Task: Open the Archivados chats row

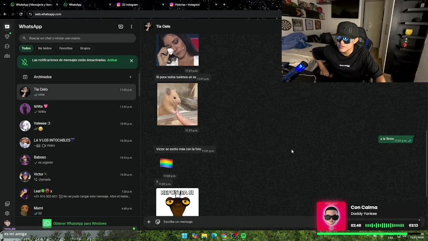Action: click(77, 77)
